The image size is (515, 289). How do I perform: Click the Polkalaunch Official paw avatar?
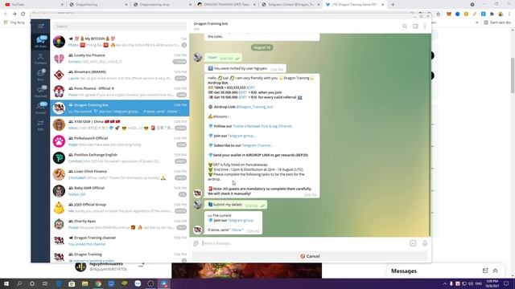coord(59,141)
